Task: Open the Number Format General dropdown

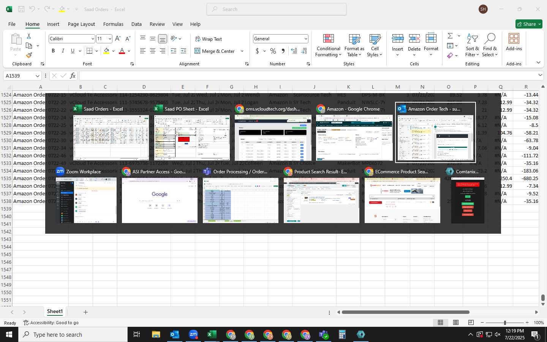Action: [281, 39]
